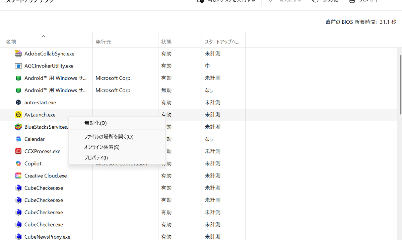Viewport: 402px width, 240px height.
Task: Click the auto-start.exe app icon
Action: tap(18, 102)
